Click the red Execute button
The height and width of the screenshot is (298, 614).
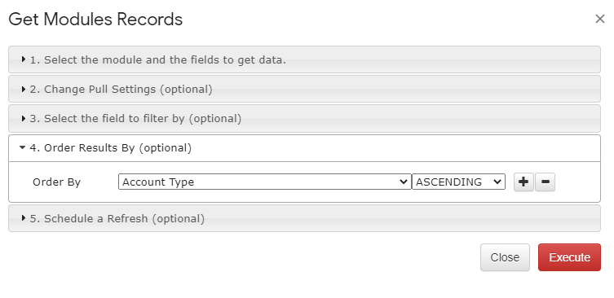(569, 257)
